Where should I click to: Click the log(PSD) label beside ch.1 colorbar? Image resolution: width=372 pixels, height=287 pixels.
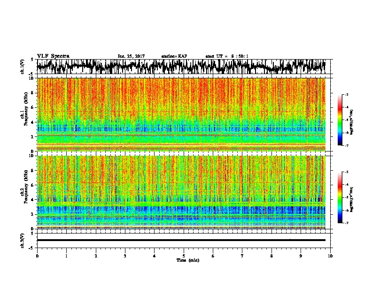[351, 122]
